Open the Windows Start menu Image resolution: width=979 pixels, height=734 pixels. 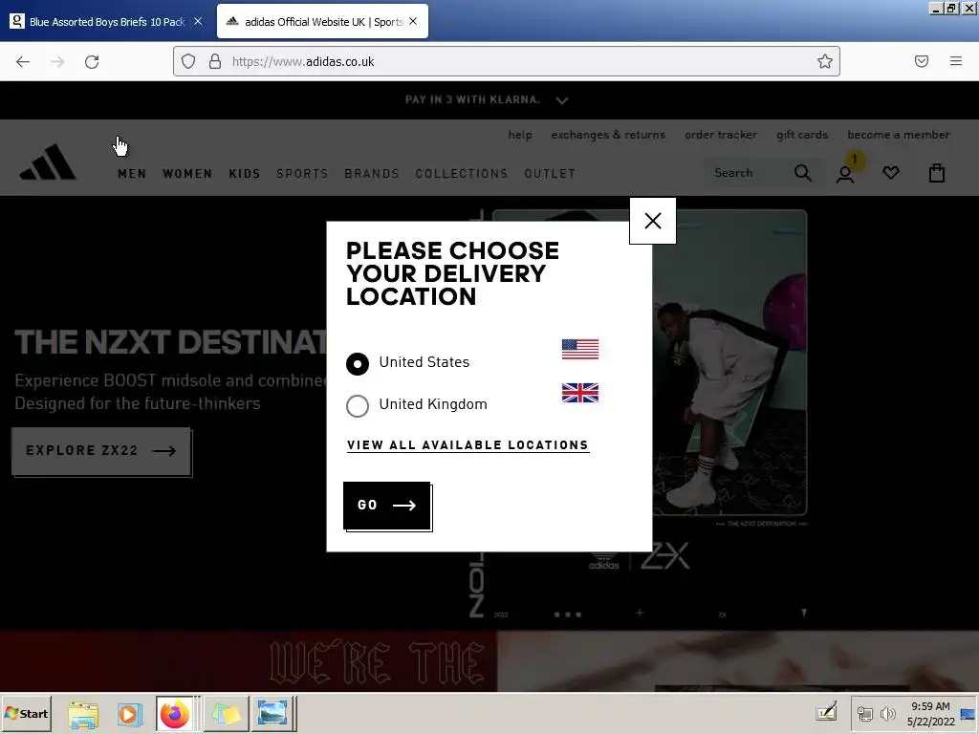26,713
